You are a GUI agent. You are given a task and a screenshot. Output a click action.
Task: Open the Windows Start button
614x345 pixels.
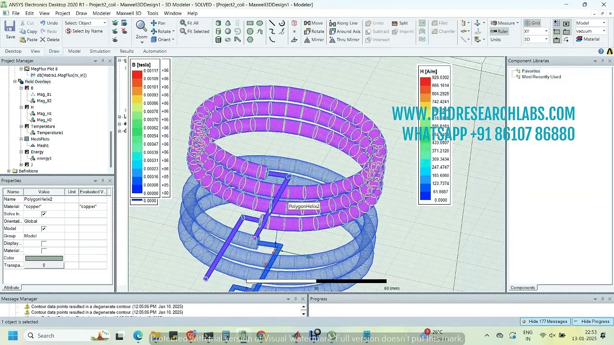click(x=13, y=335)
